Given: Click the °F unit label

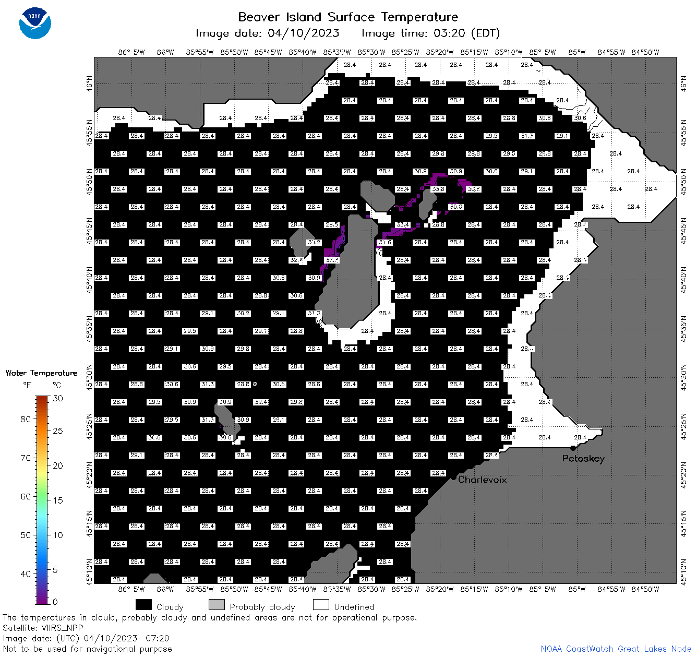Looking at the screenshot, I should point(27,385).
